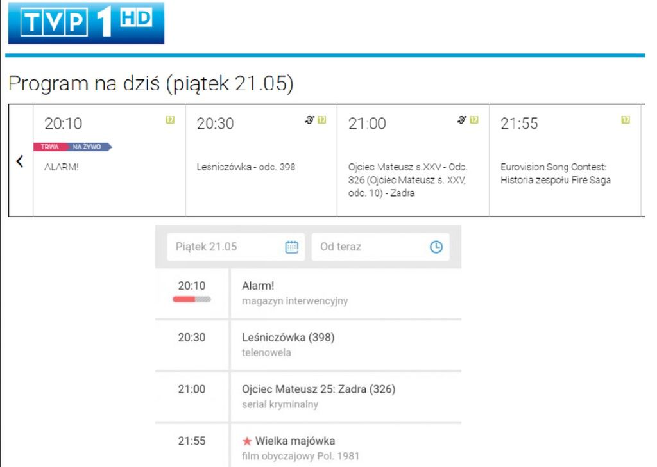Click the red star next to Wielka majówka
Image resolution: width=657 pixels, height=467 pixels.
(x=247, y=441)
